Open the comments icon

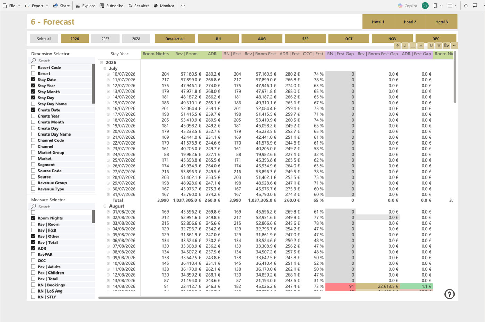(475, 6)
